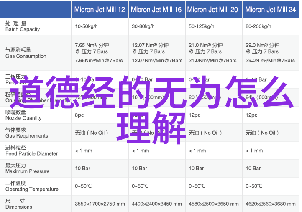Click < 1 mm in Jet Mill 16 column
Viewport: 302px width, 212px height.
[x=141, y=151]
